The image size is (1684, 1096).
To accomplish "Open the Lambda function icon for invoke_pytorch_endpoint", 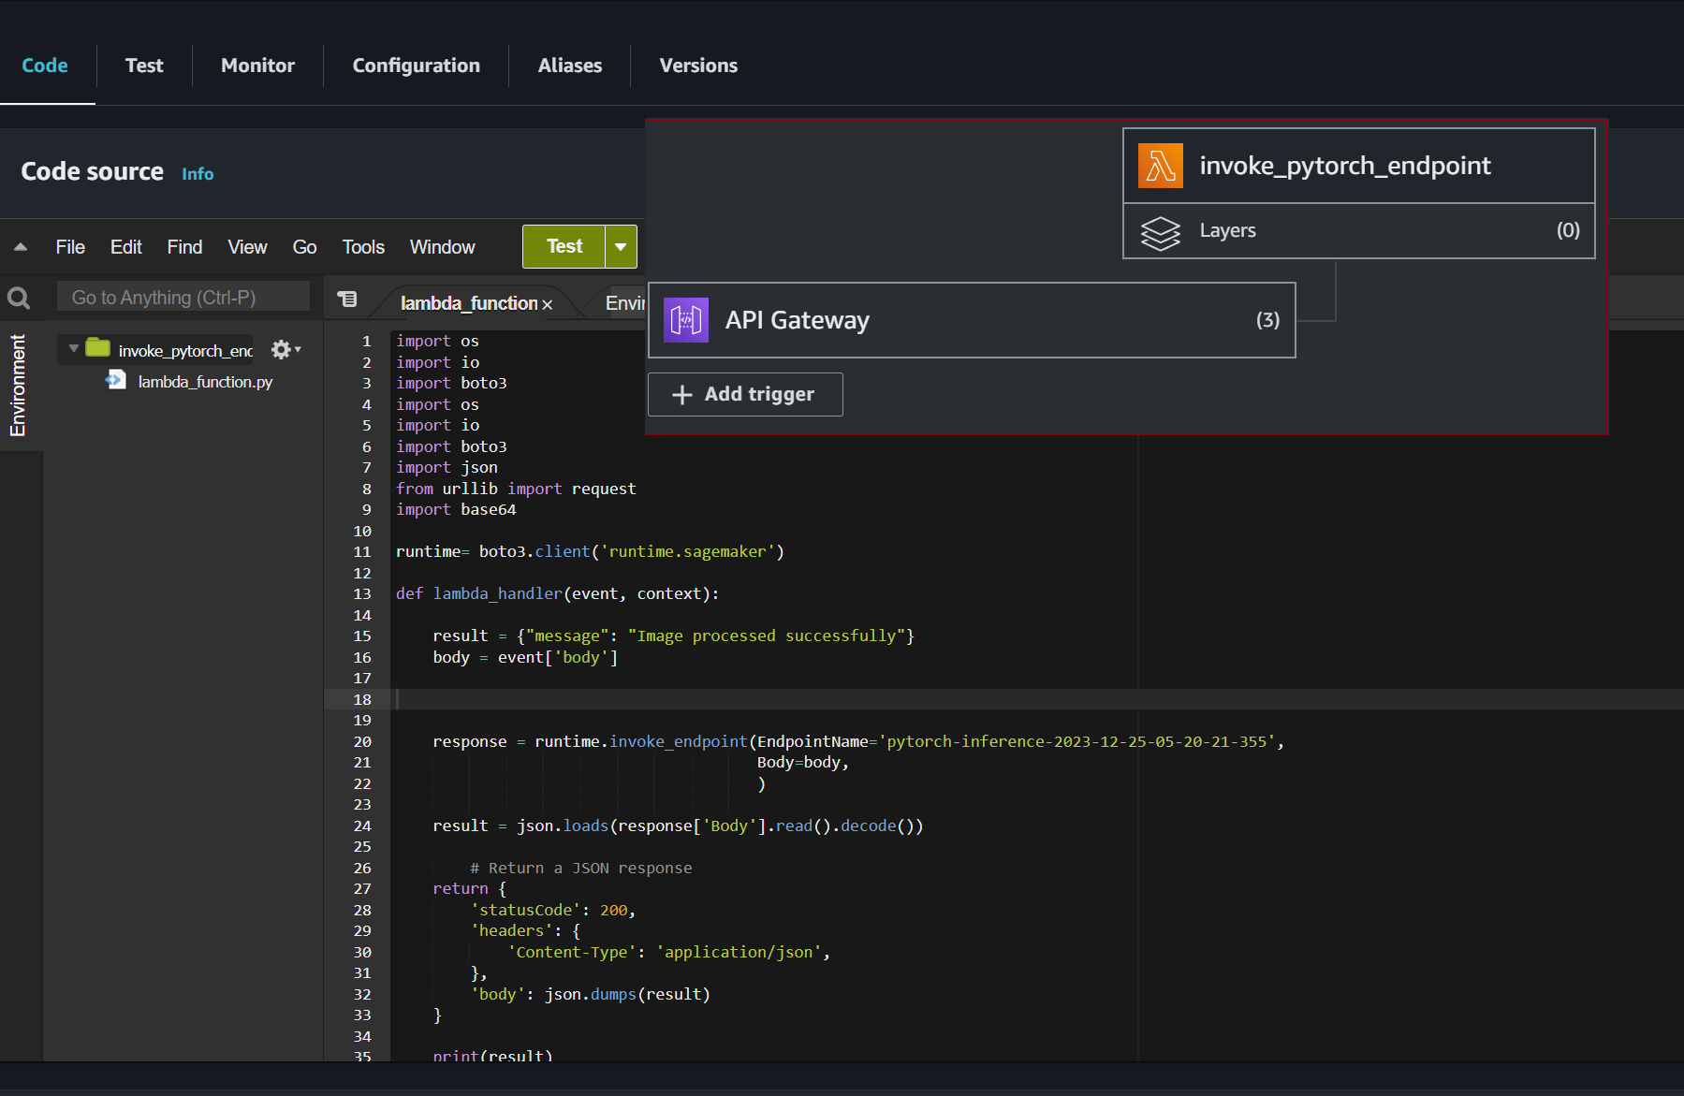I will click(x=1160, y=166).
